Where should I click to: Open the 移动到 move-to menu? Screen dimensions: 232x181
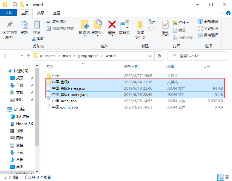coord(84,28)
